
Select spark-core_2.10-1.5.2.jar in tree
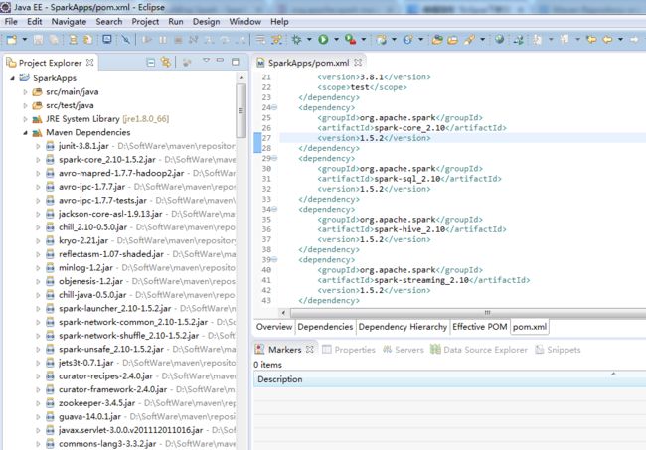click(x=106, y=159)
